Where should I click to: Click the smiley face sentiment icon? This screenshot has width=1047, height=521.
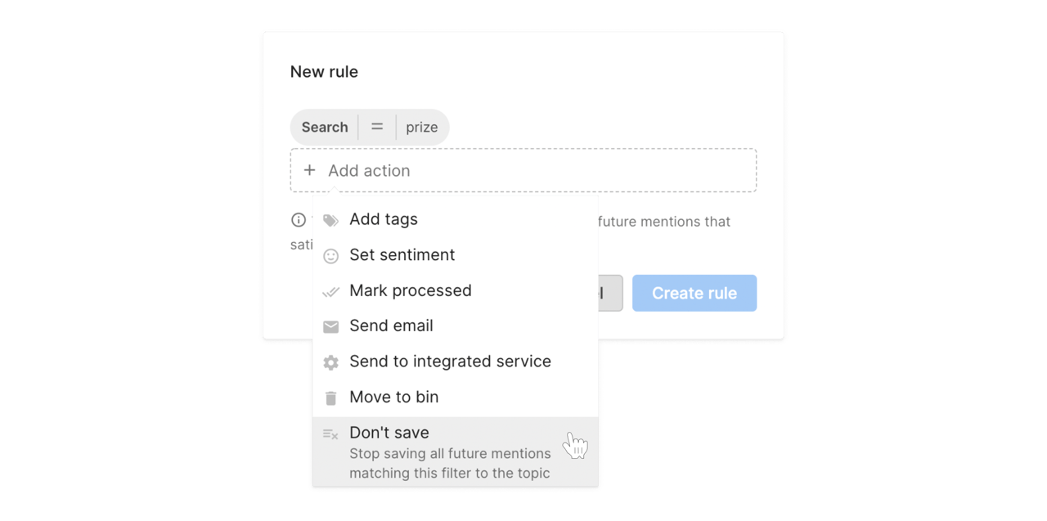330,256
